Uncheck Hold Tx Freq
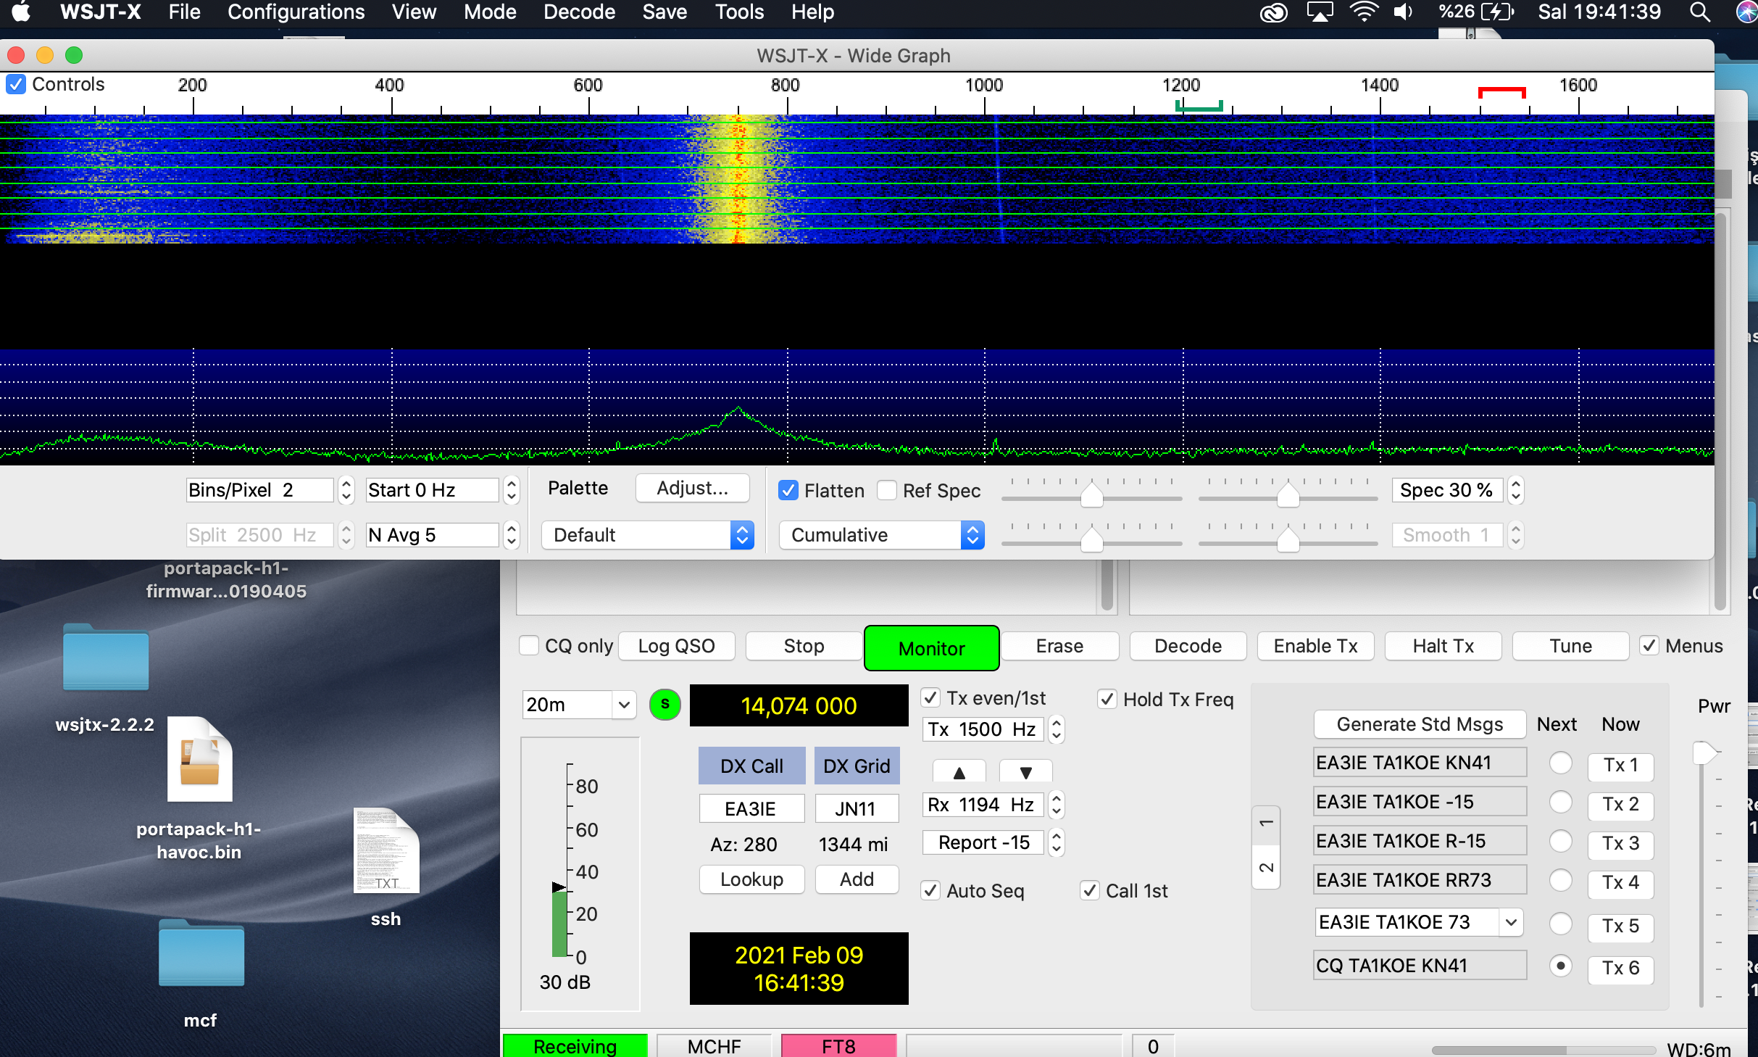 [x=1107, y=700]
